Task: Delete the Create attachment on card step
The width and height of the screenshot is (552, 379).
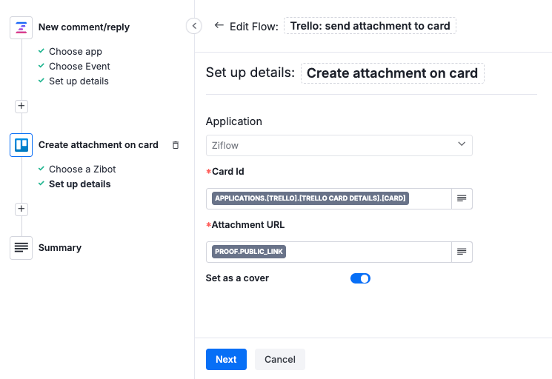Action: tap(176, 145)
